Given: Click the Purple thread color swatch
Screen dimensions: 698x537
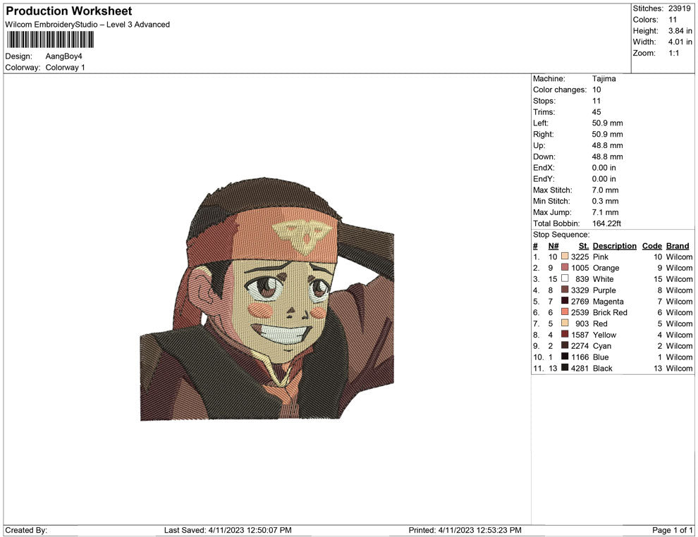Looking at the screenshot, I should pyautogui.click(x=565, y=290).
